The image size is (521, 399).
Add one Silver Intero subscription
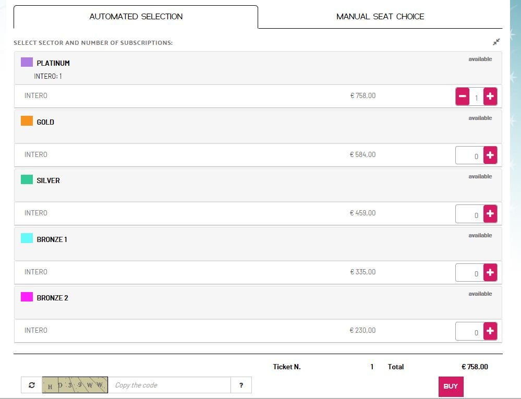[x=490, y=213]
